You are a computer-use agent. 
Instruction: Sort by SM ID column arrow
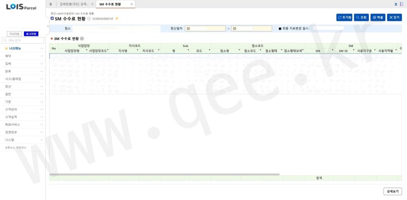353,50
